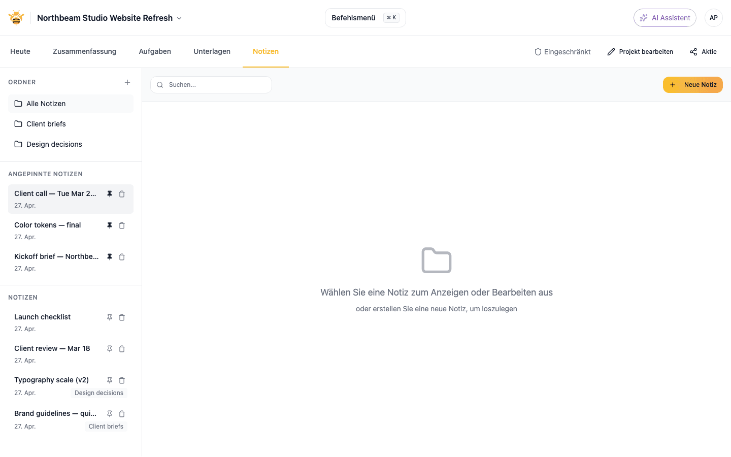Create a new folder with the plus icon
The height and width of the screenshot is (457, 731).
[x=127, y=82]
